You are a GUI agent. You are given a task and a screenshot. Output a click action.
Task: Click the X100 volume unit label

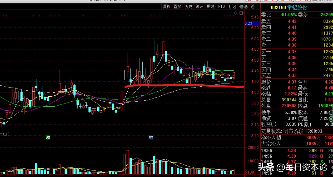click(x=249, y=172)
